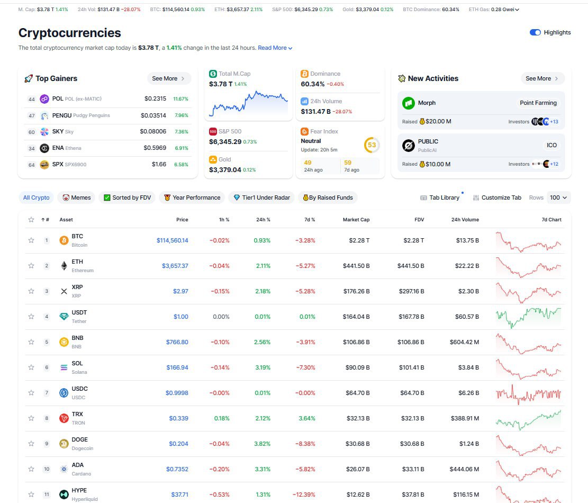Click the SKY token icon

[44, 132]
